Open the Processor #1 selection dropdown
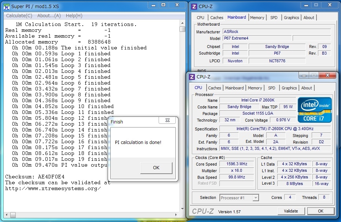The image size is (341, 222). (239, 198)
